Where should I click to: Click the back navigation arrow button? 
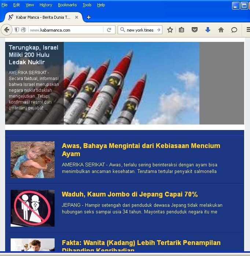pos(7,30)
